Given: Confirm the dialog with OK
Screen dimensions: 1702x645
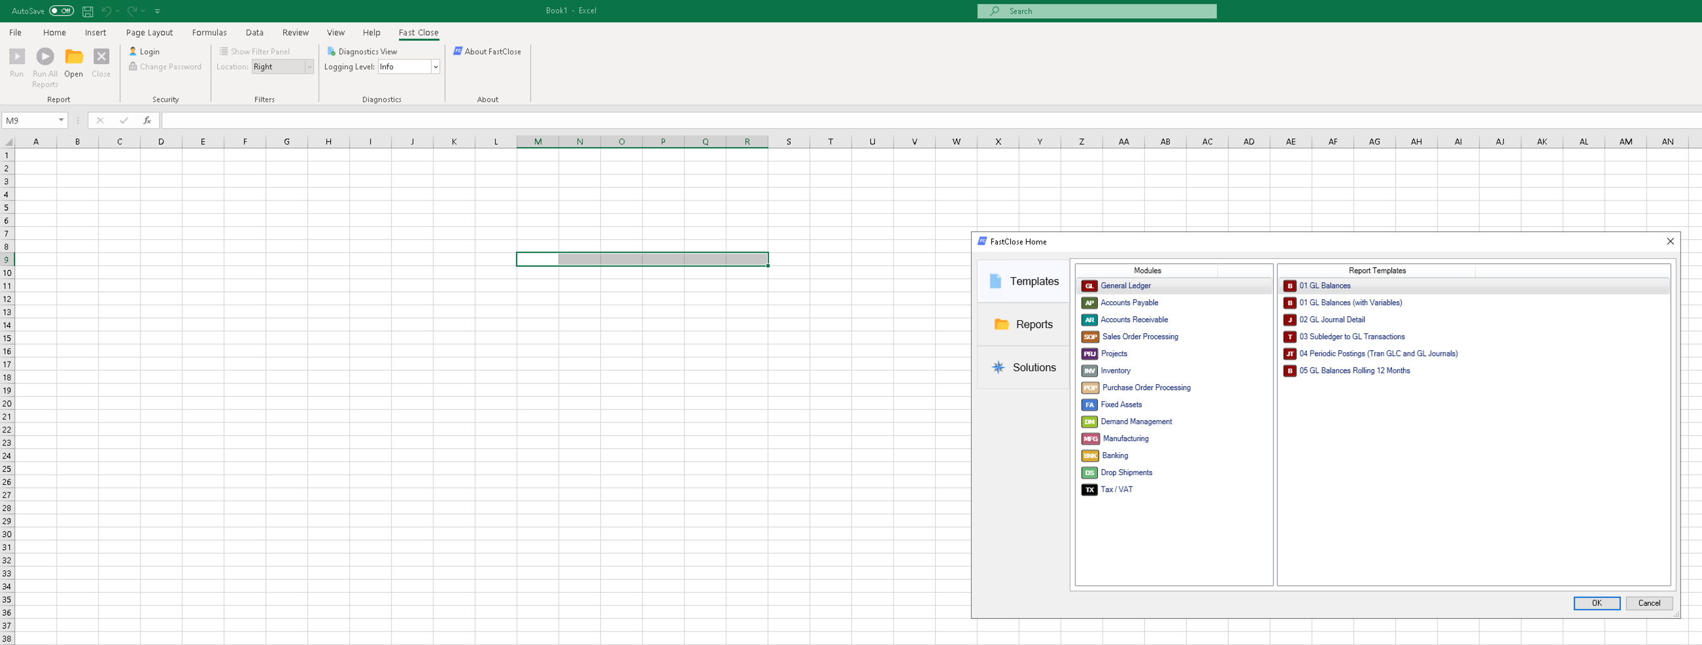Looking at the screenshot, I should tap(1597, 603).
